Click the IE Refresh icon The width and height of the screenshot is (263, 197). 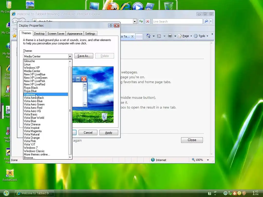point(141,21)
